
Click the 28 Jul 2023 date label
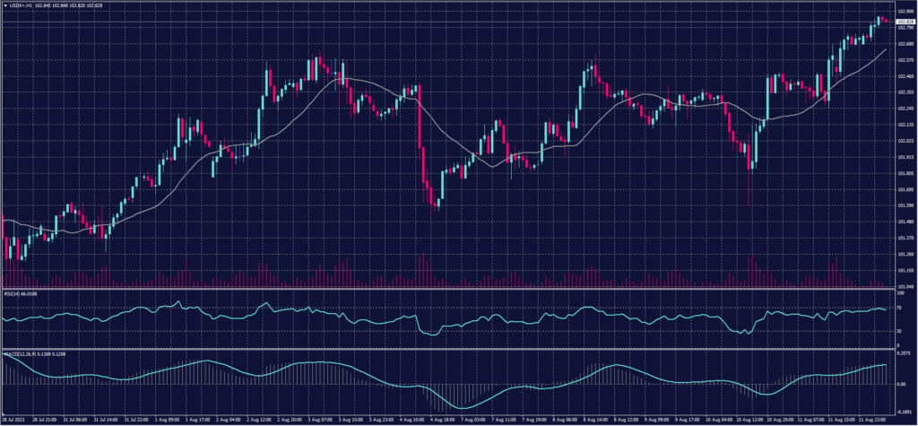[x=13, y=419]
